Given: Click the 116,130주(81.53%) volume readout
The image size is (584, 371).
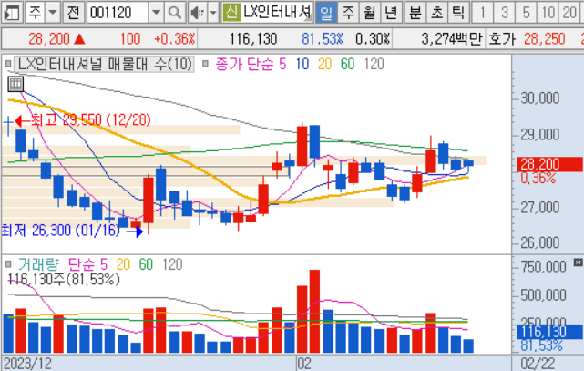Looking at the screenshot, I should click(x=64, y=279).
